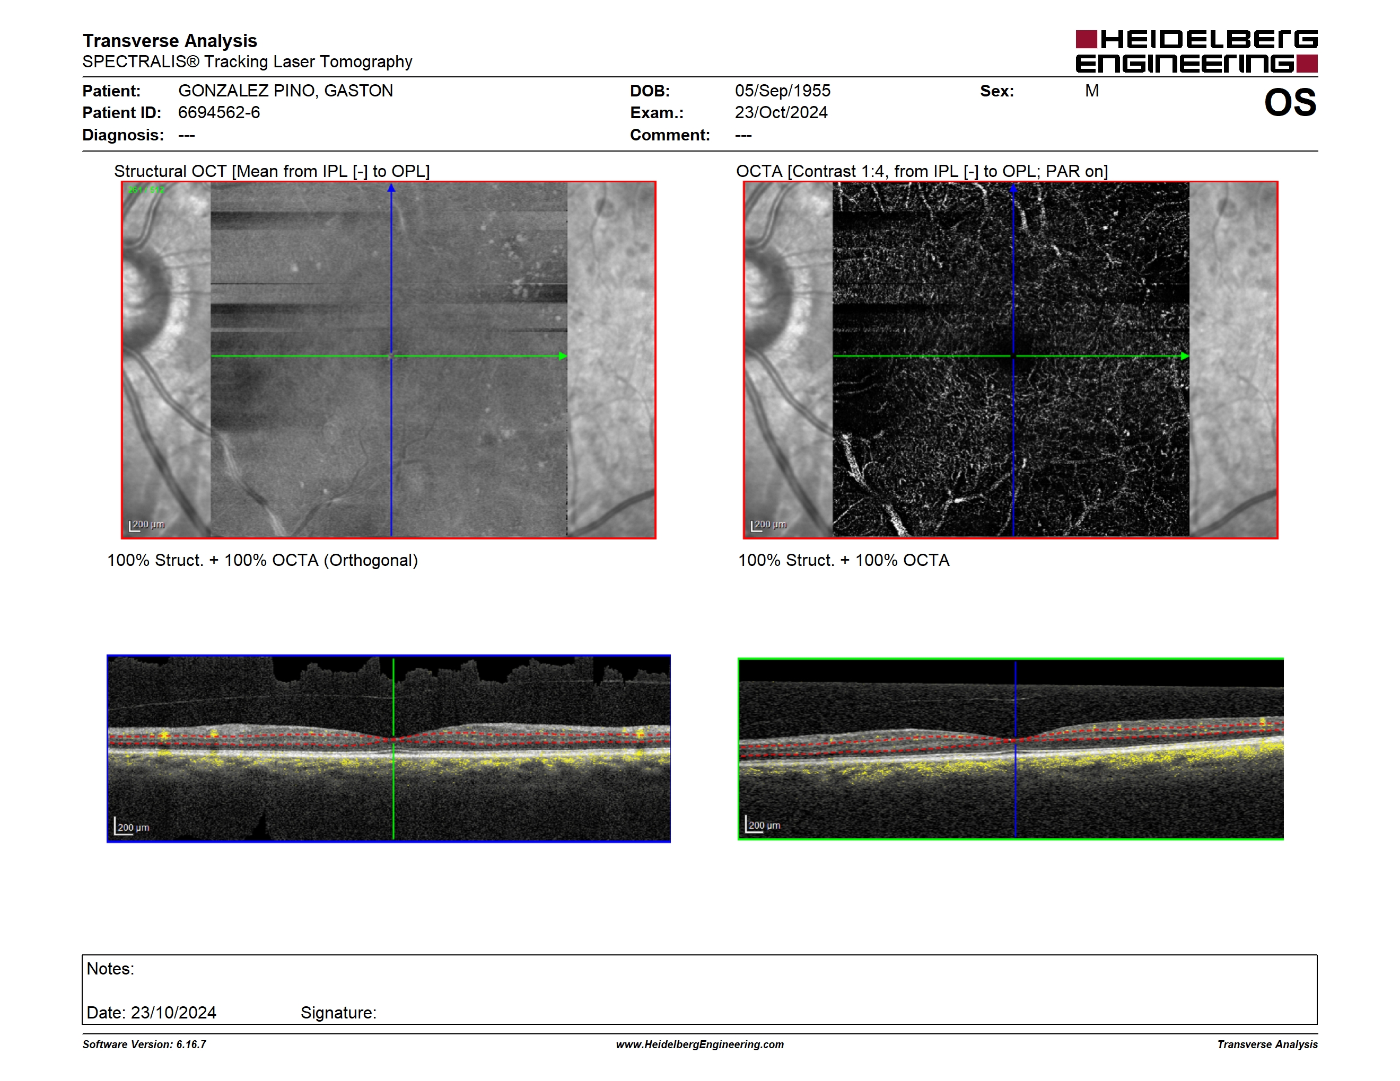Click inside the Notes box

(x=699, y=989)
